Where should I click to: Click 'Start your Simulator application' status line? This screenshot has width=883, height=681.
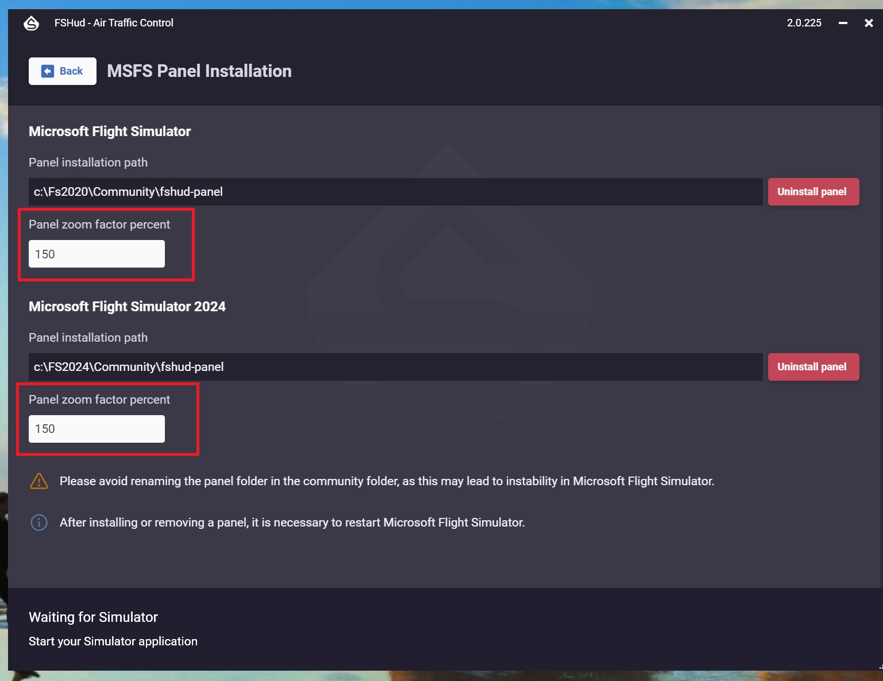click(113, 641)
